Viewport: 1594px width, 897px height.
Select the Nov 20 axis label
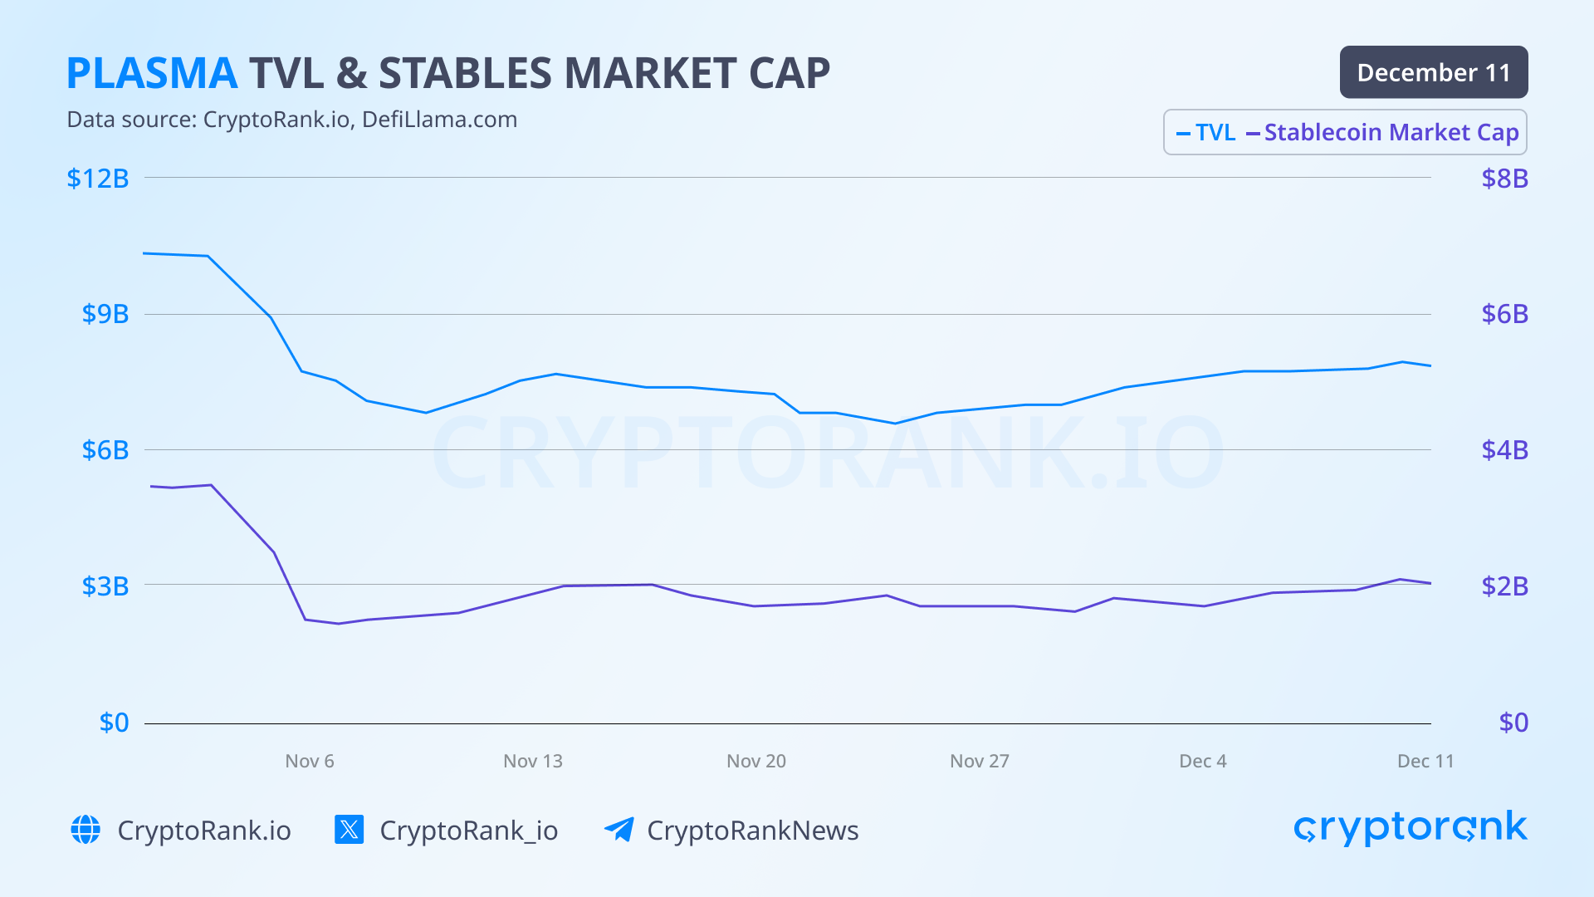[x=756, y=761]
